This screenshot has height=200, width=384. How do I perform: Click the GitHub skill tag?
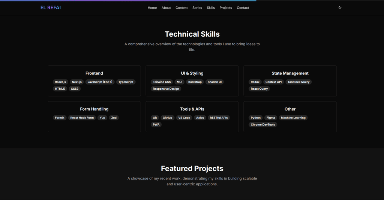click(168, 118)
